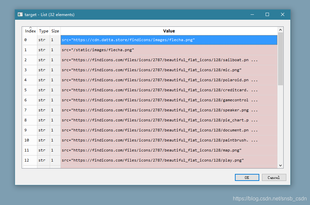Screen dimensions: 310x205
Task: Select the play.png value row
Action: point(169,160)
